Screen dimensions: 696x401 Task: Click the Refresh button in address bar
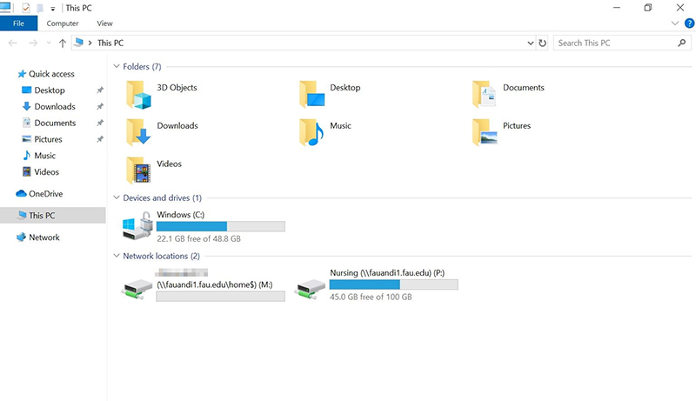tap(543, 43)
